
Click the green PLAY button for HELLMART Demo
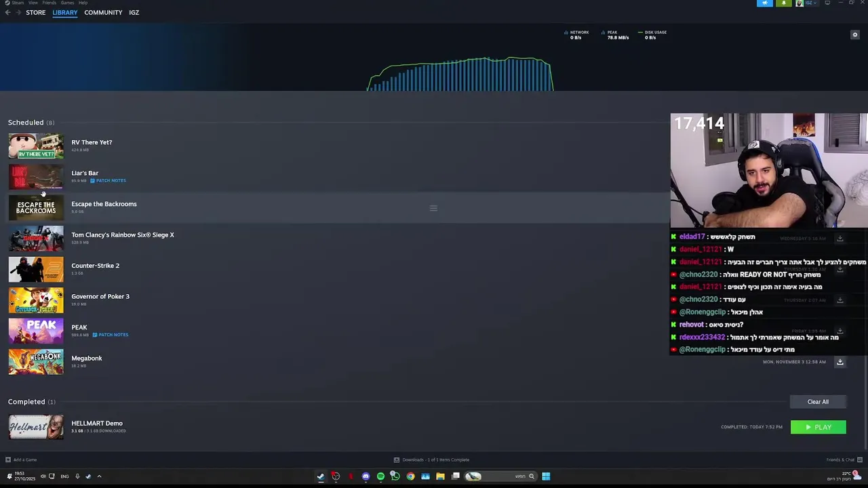click(818, 427)
